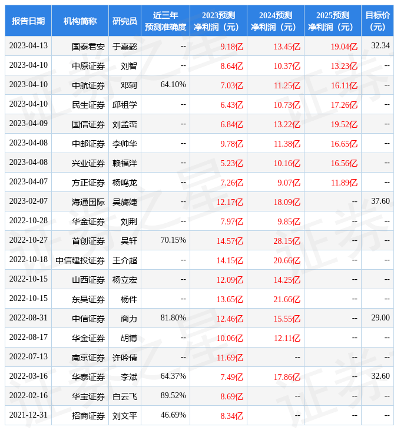Screen dimensions: 394x430
Task: Click accuracy value 64.10%
Action: pos(173,84)
